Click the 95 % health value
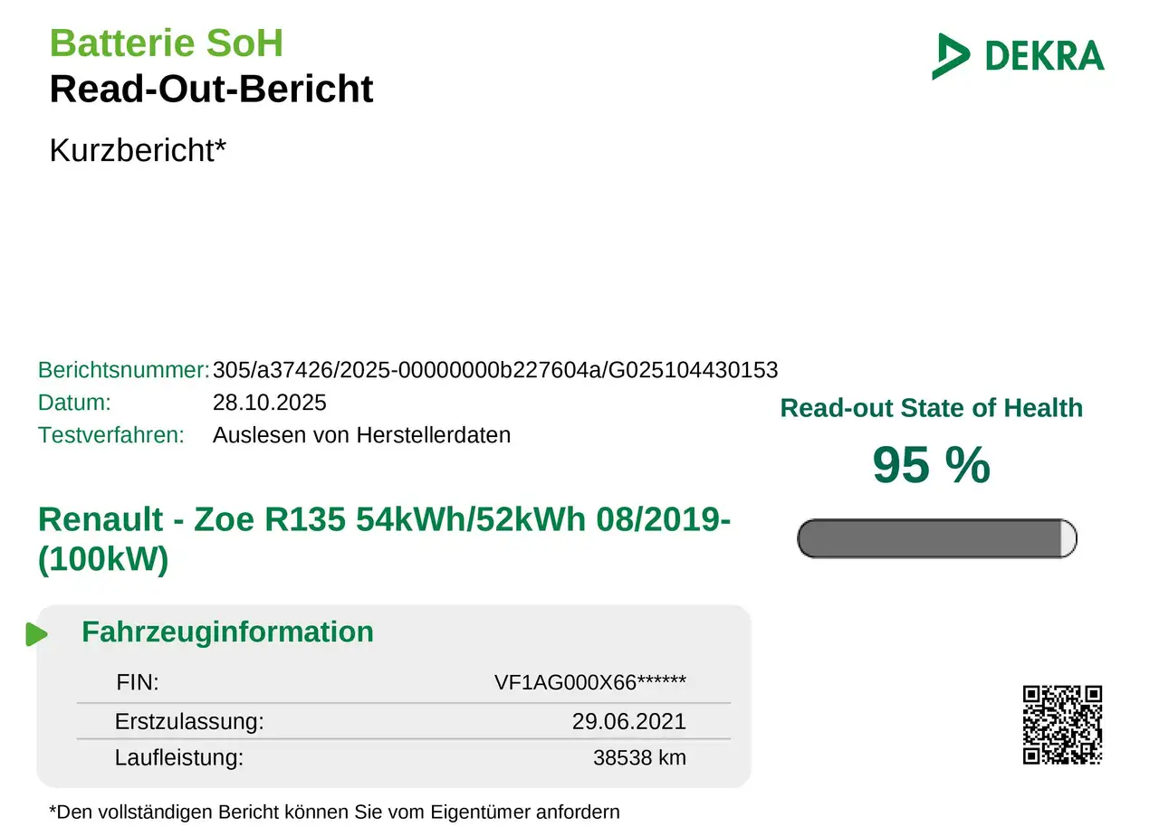 coord(931,466)
